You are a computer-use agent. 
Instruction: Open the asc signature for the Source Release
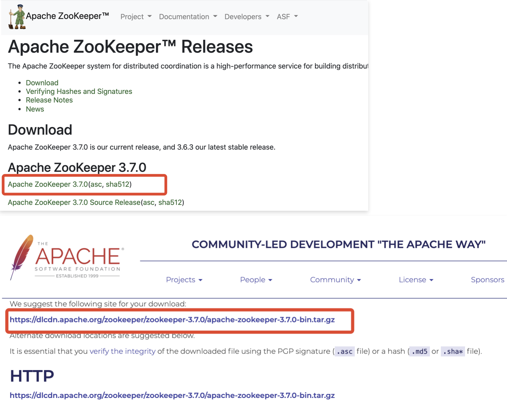[x=149, y=202]
